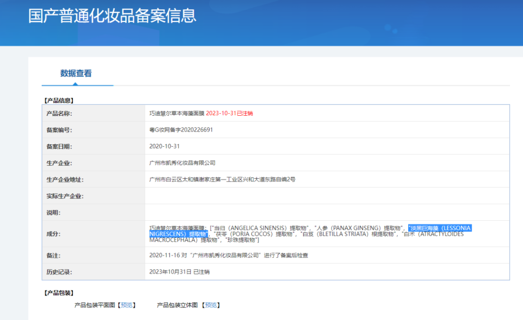Click the 【产品包装】 section heading

coord(59,293)
